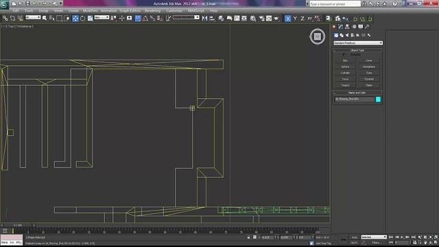Click the Teapot primitive button
Screen dimensions: 439x247
point(345,85)
